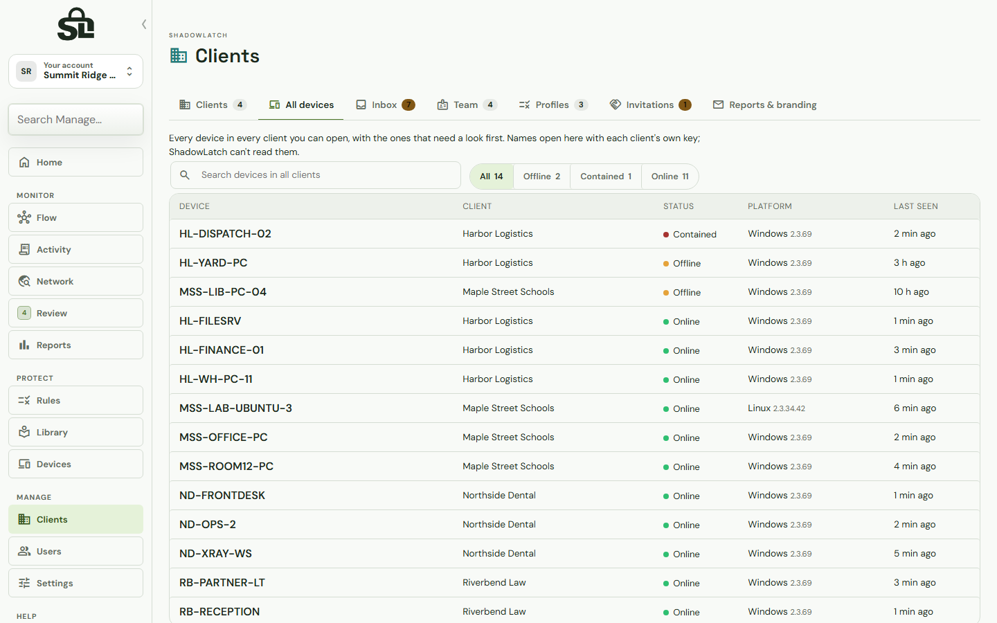Collapse the sidebar with the chevron
The image size is (997, 623).
click(144, 24)
